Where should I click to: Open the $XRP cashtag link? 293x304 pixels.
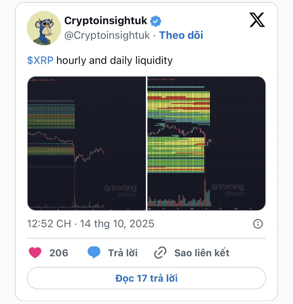40,60
